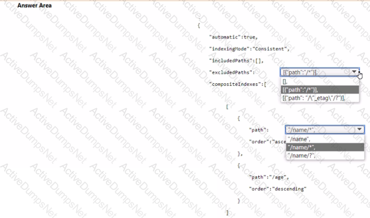Click the "automatic":true line

233,37
